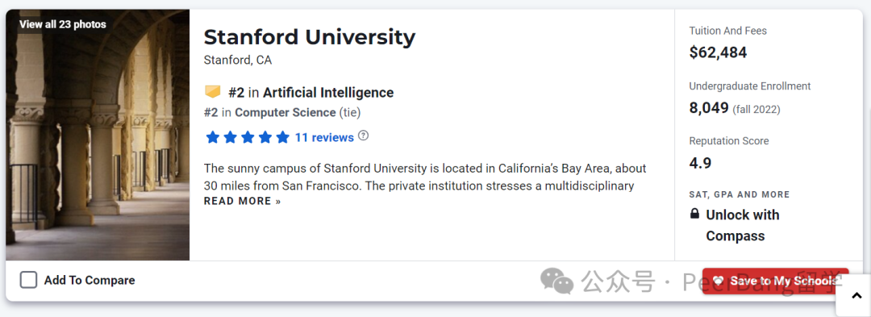The image size is (871, 317).
Task: Click the WeChat logo watermark icon
Action: (556, 281)
